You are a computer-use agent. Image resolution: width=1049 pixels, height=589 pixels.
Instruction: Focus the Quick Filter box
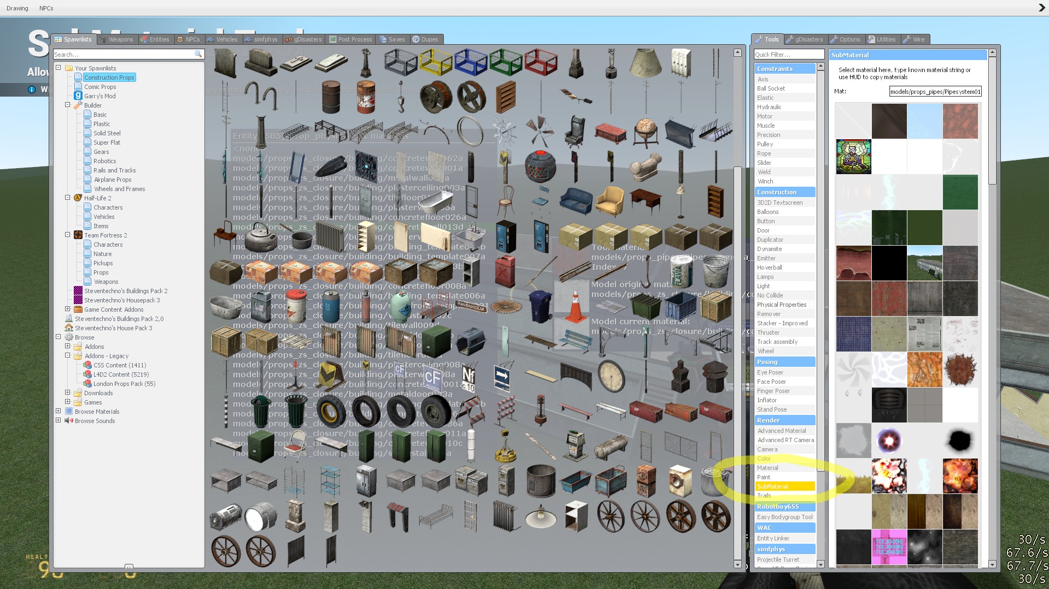[x=789, y=54]
